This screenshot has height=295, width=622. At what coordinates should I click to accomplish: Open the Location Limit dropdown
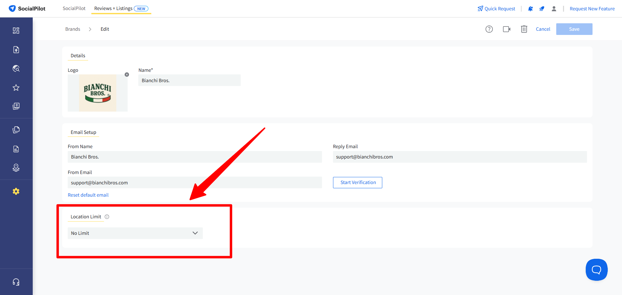click(135, 233)
